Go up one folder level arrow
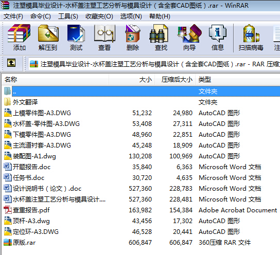Screen dimensions: 280x255 click(11, 63)
